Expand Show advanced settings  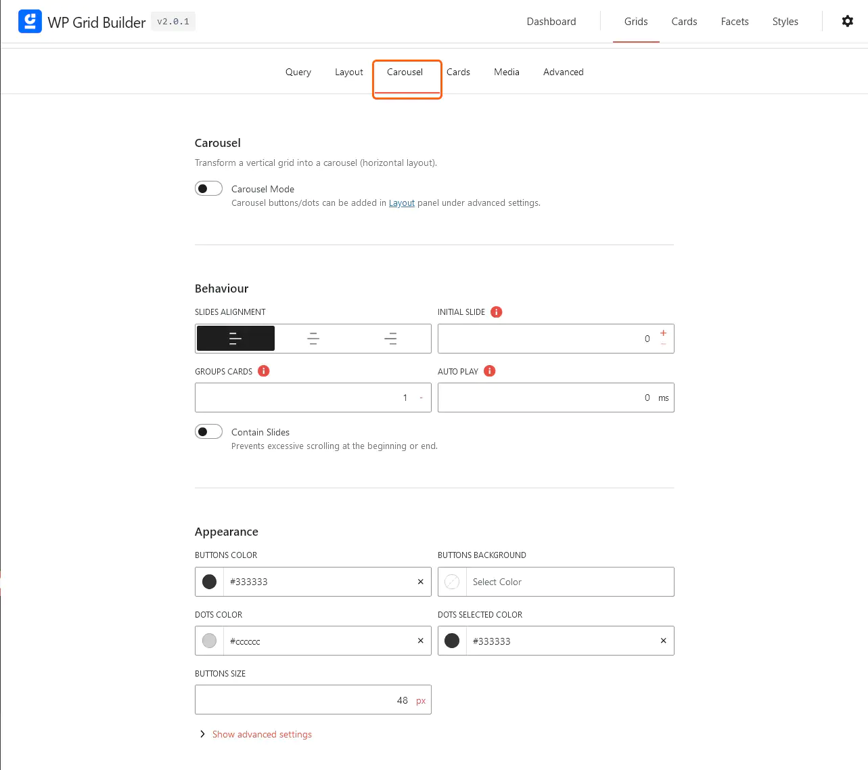click(x=262, y=734)
